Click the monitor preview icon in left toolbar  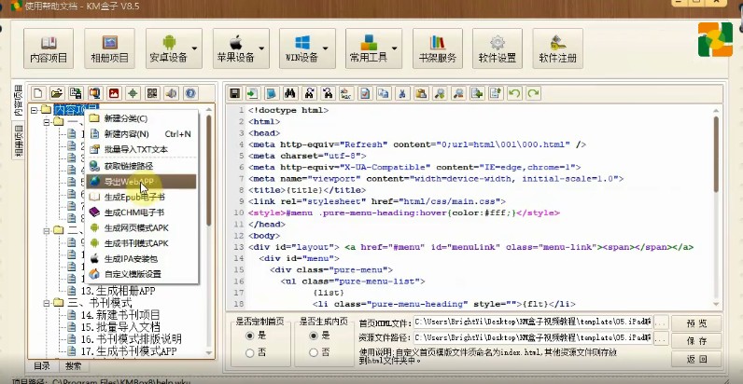point(95,93)
